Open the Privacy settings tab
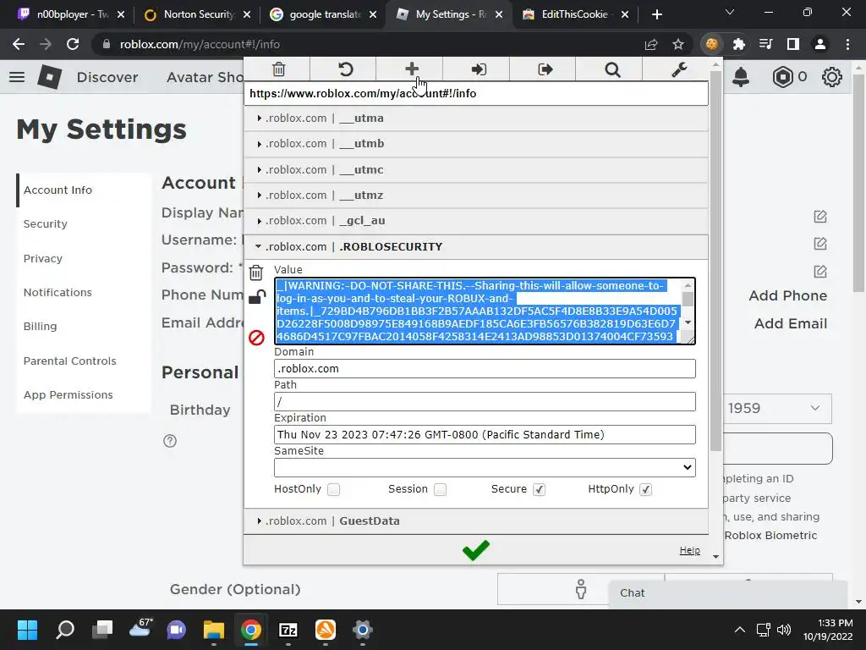 coord(42,258)
